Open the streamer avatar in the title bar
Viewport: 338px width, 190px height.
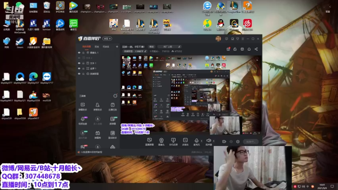(x=218, y=39)
